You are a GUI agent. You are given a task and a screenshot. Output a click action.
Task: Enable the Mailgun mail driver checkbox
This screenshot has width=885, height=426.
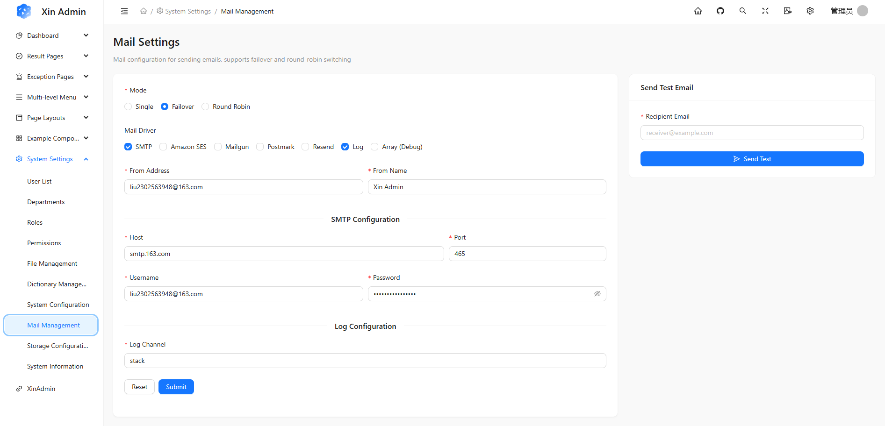pos(218,147)
